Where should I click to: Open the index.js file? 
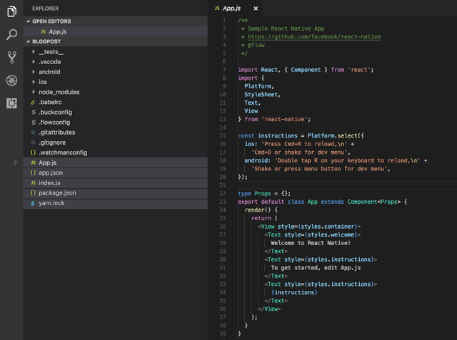point(116,183)
